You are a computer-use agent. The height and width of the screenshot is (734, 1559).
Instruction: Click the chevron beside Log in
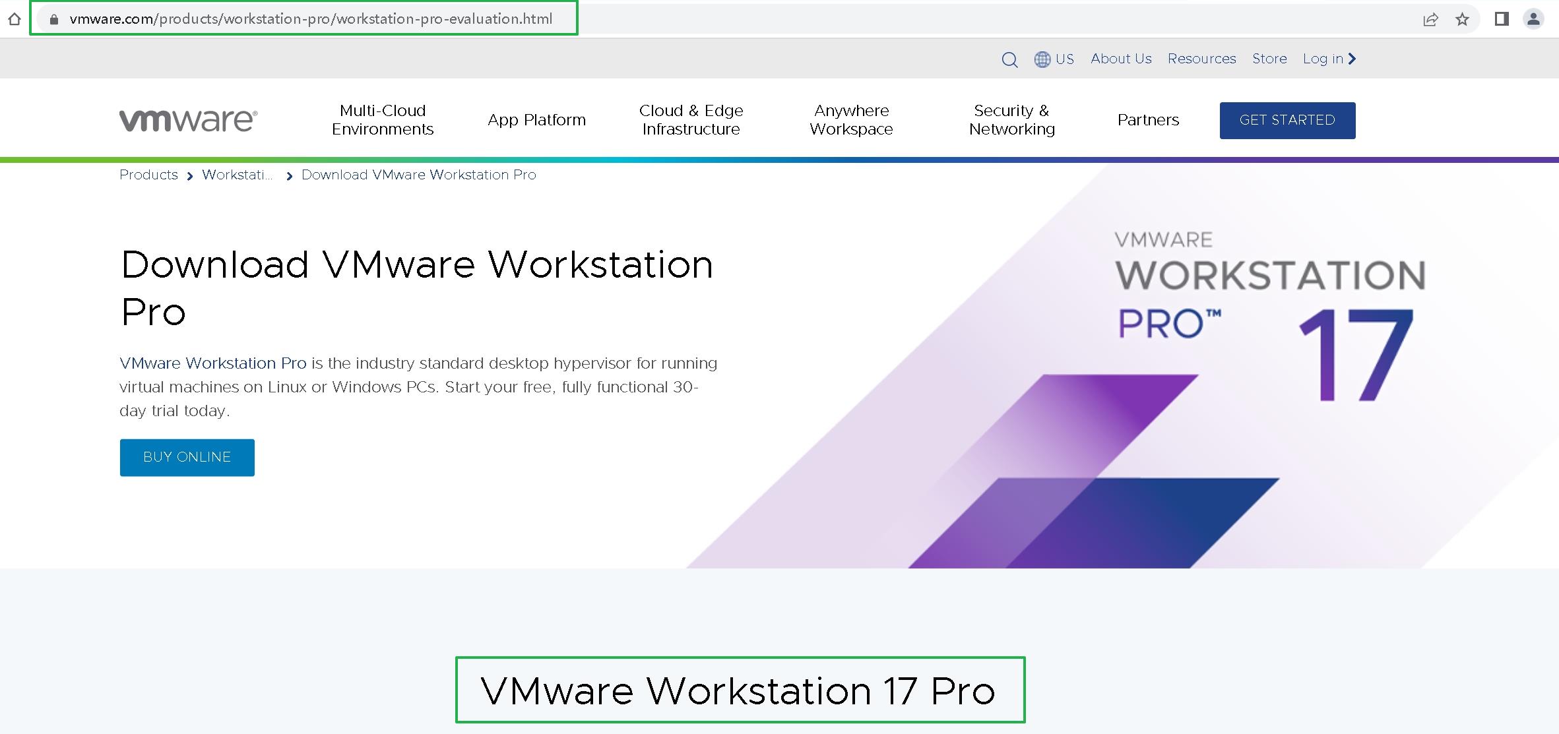click(x=1352, y=59)
